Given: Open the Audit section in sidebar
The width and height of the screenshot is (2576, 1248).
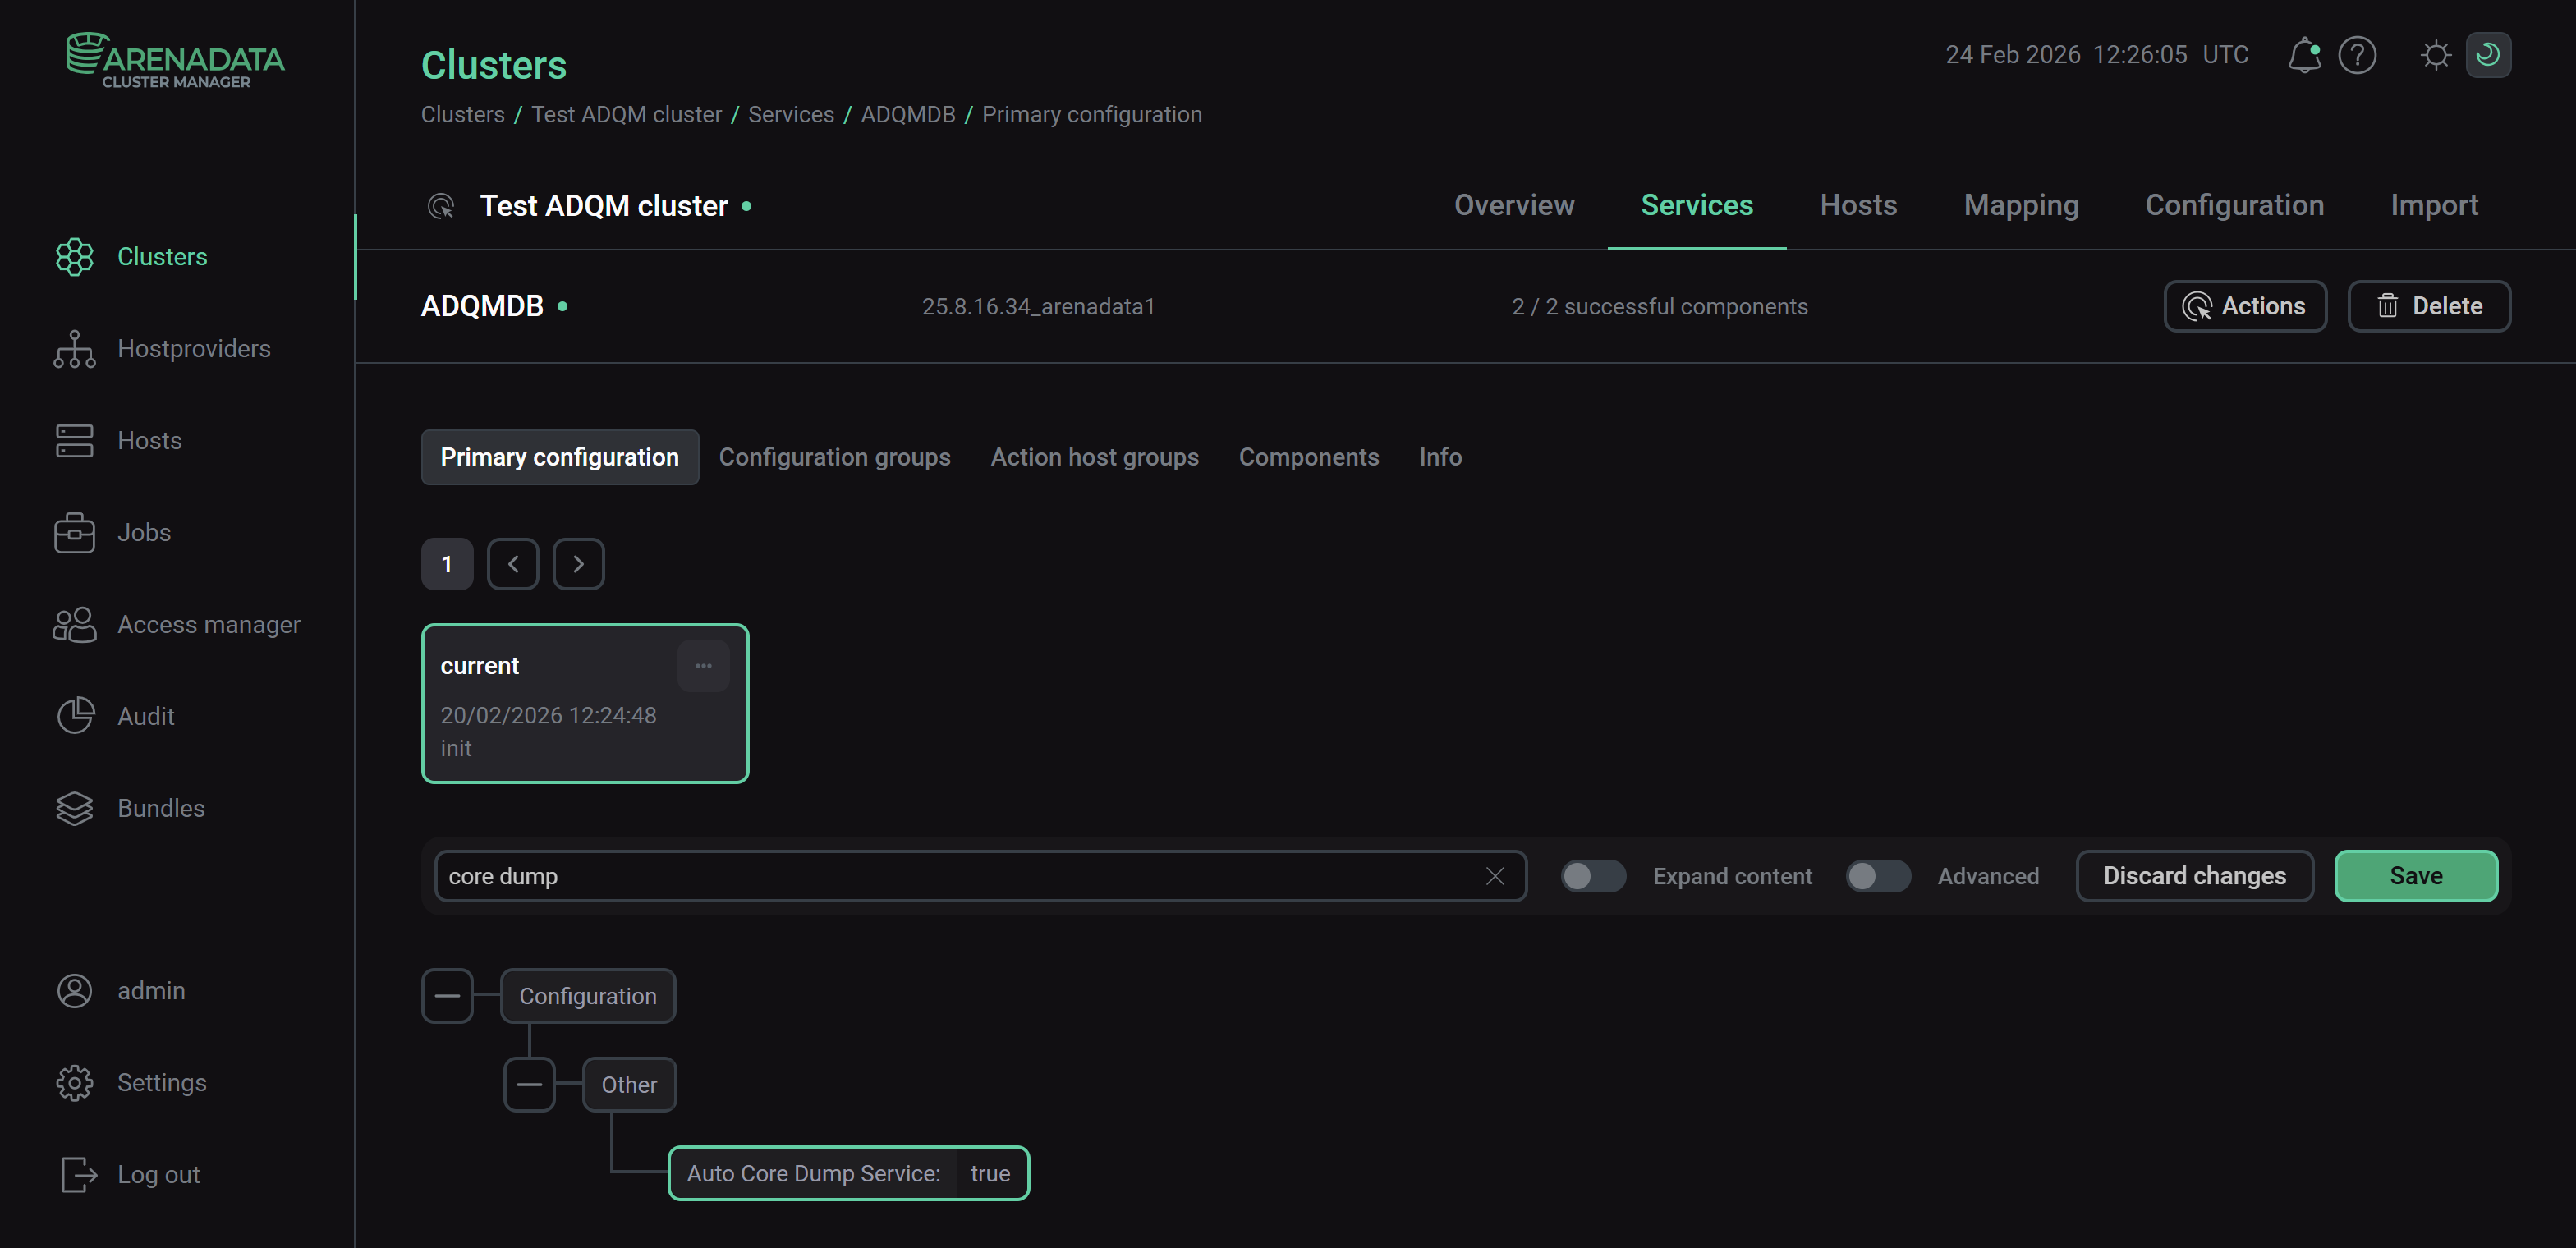Looking at the screenshot, I should click(x=146, y=716).
